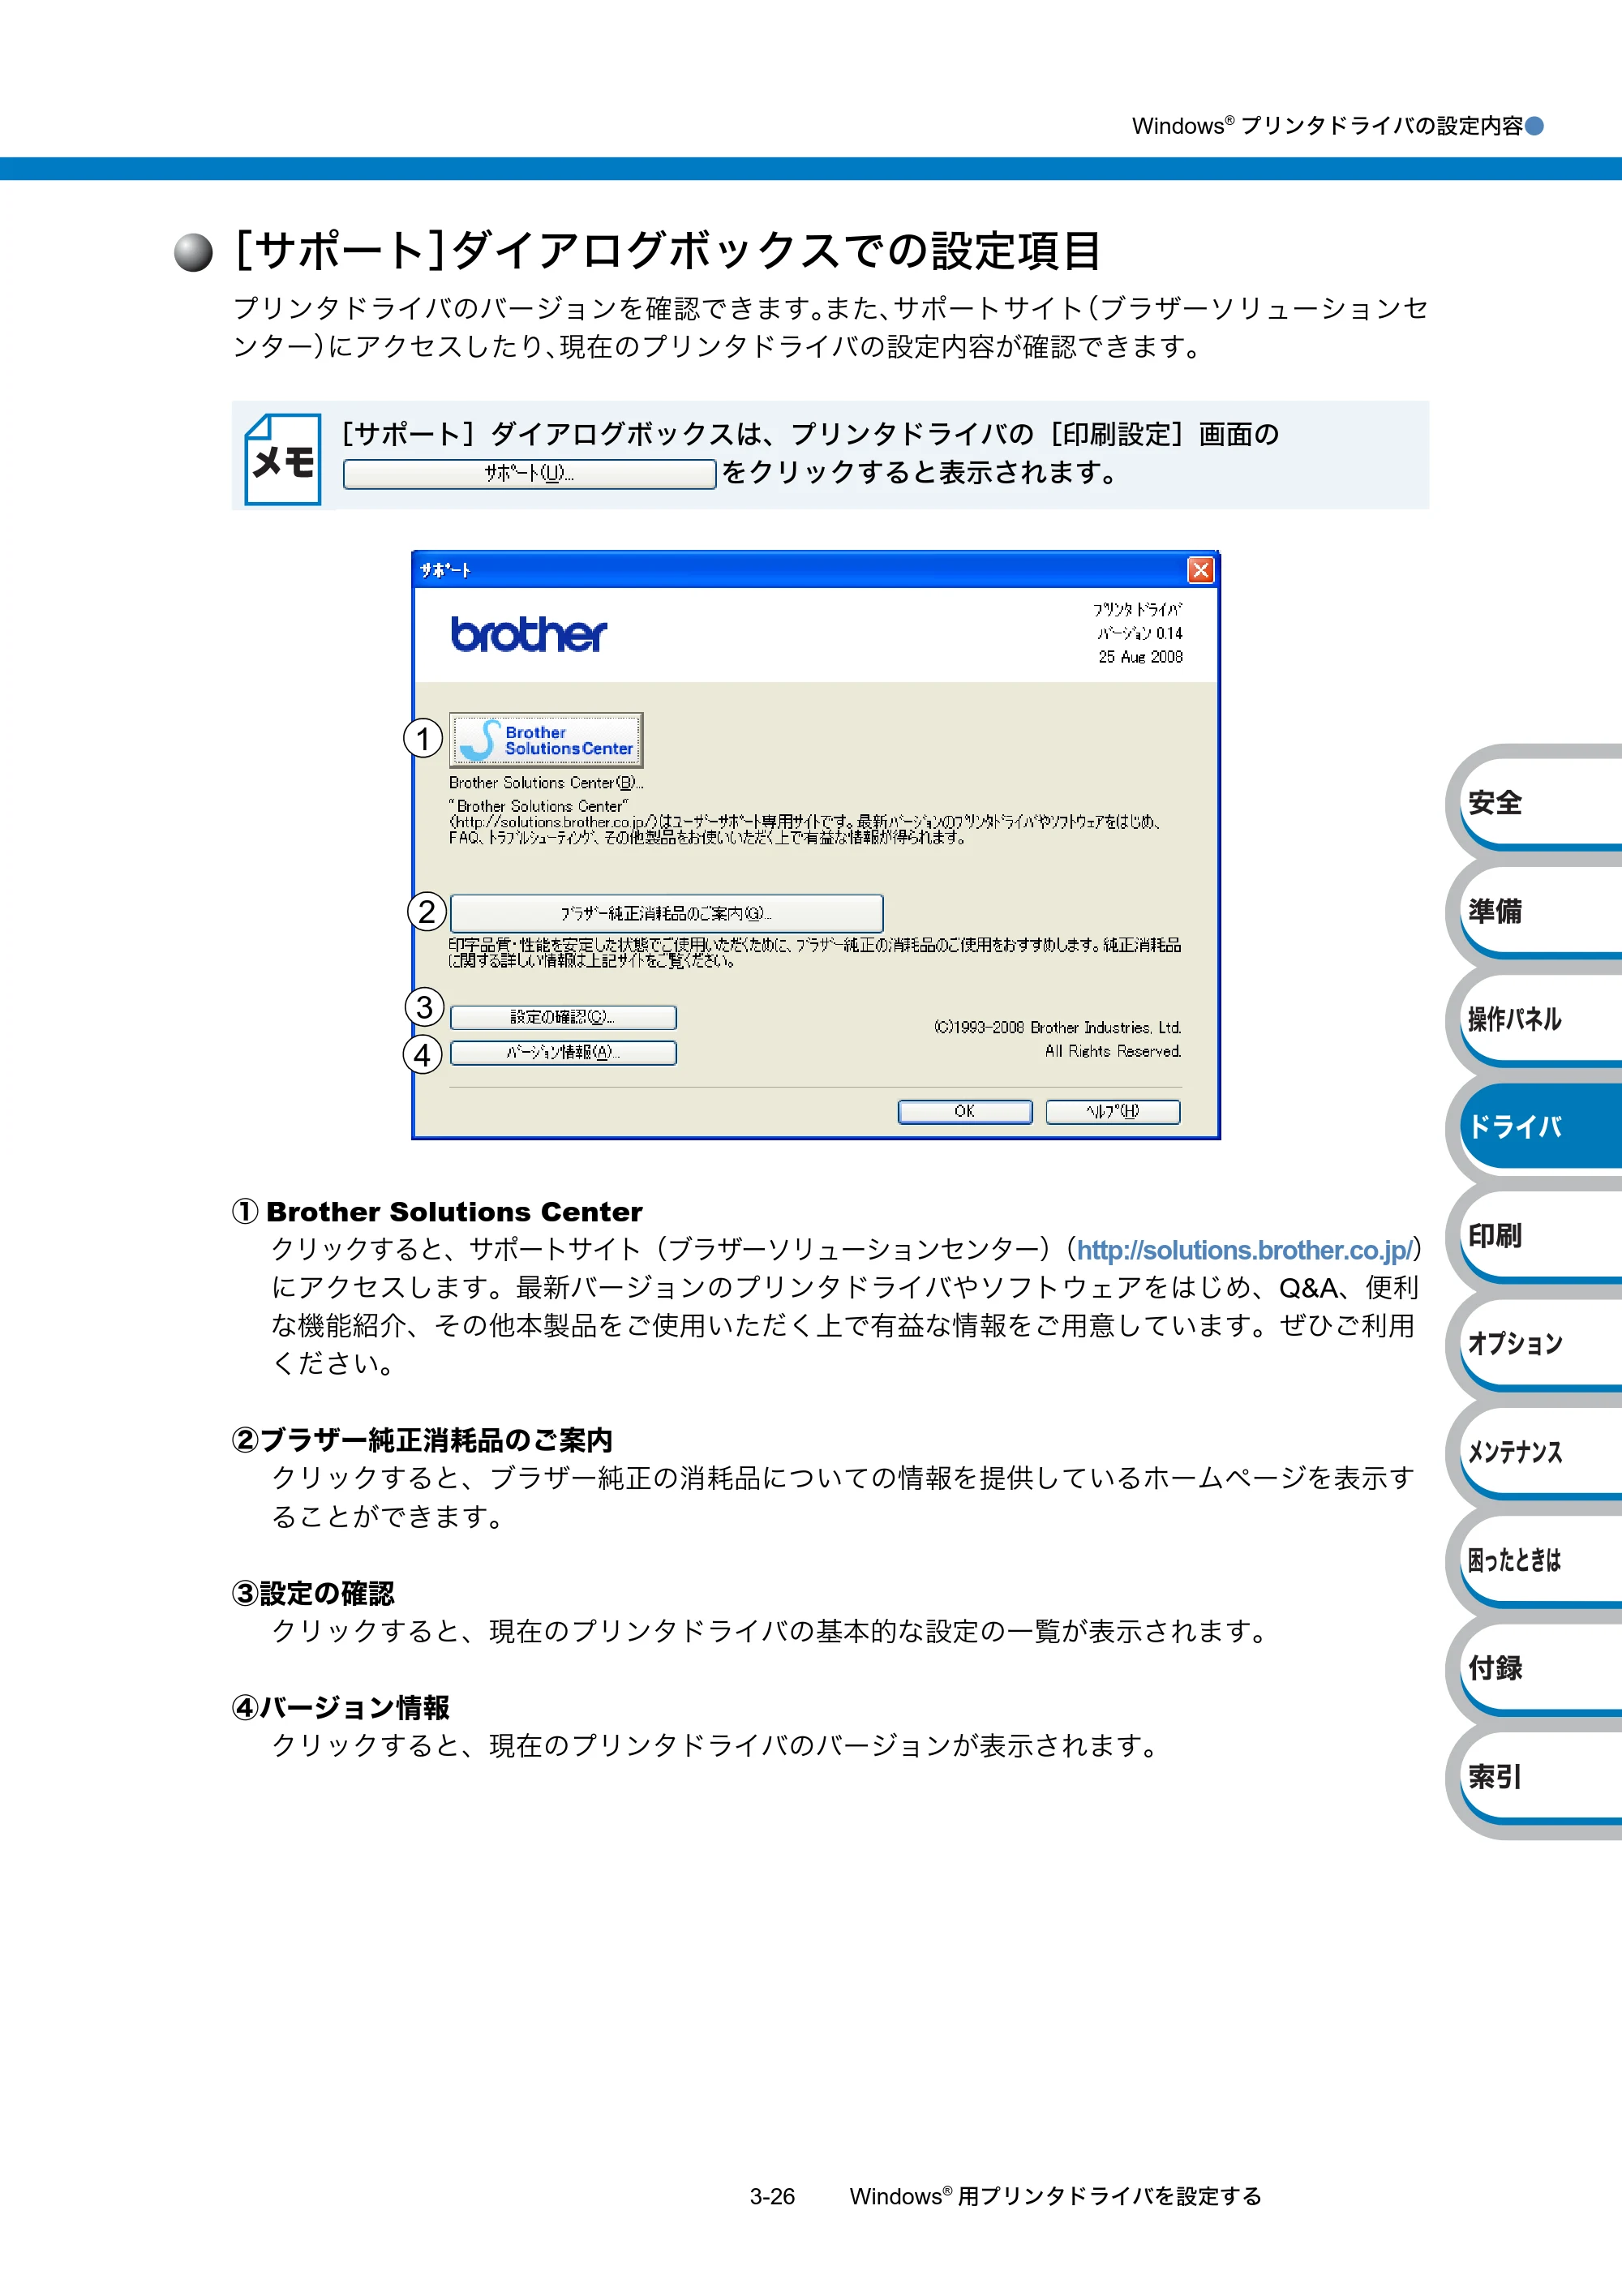Click the バージョン情報(A) button
The image size is (1622, 2296).
[563, 1052]
